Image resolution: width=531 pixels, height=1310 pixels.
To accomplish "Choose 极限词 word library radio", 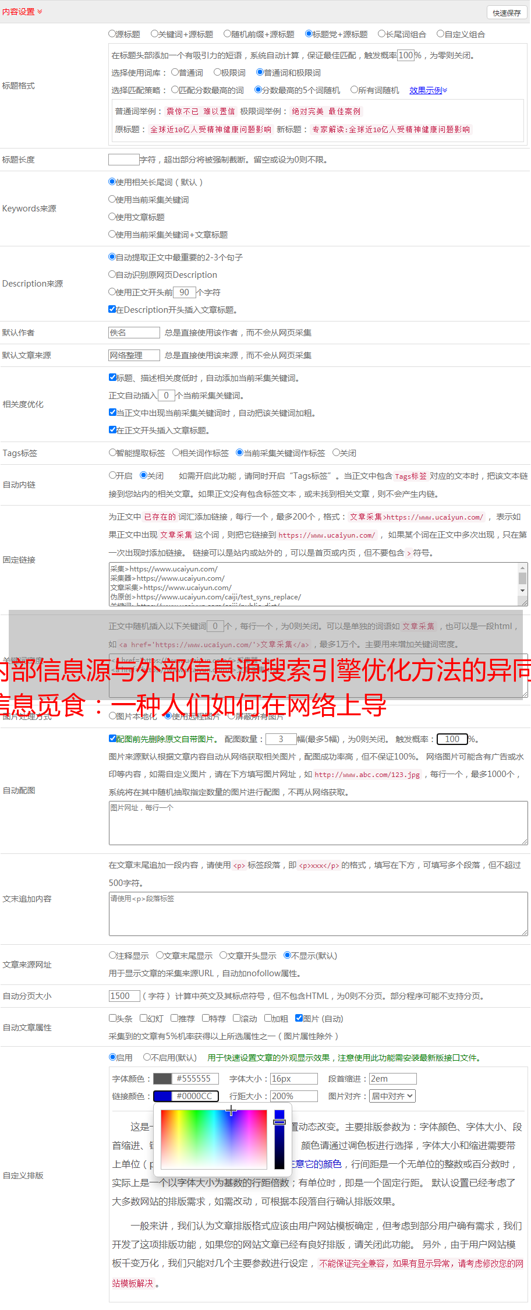I will (217, 72).
